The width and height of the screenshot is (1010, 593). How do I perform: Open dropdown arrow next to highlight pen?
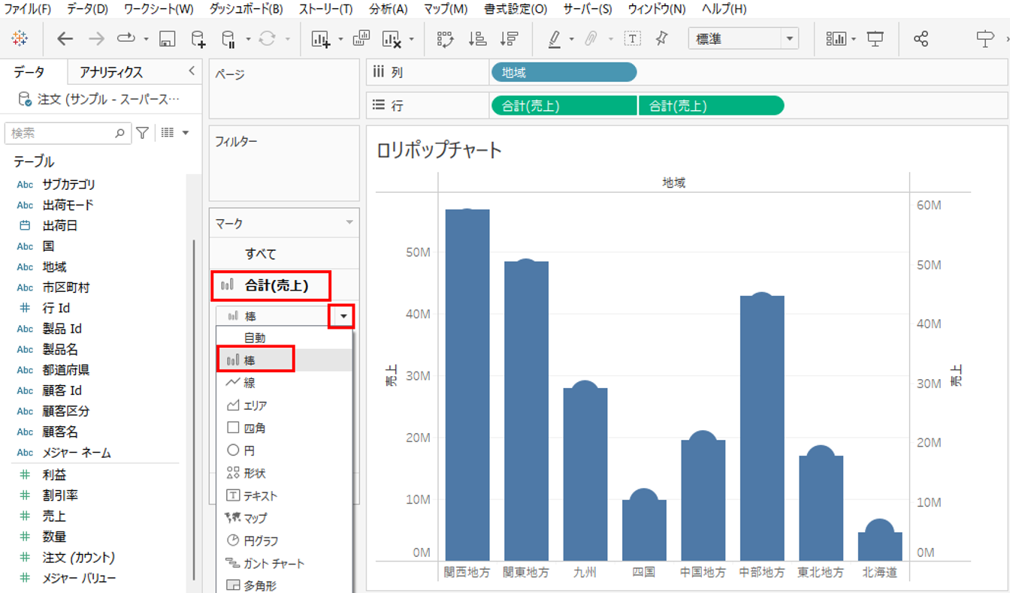pos(572,39)
